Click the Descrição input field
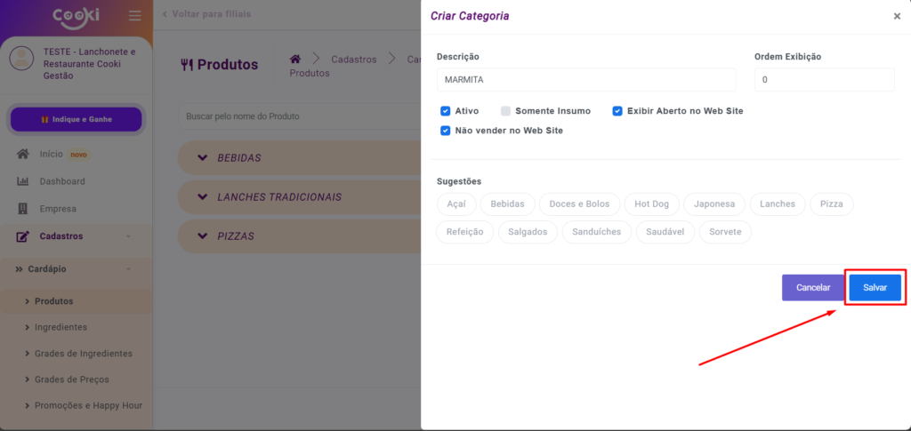 tap(585, 80)
